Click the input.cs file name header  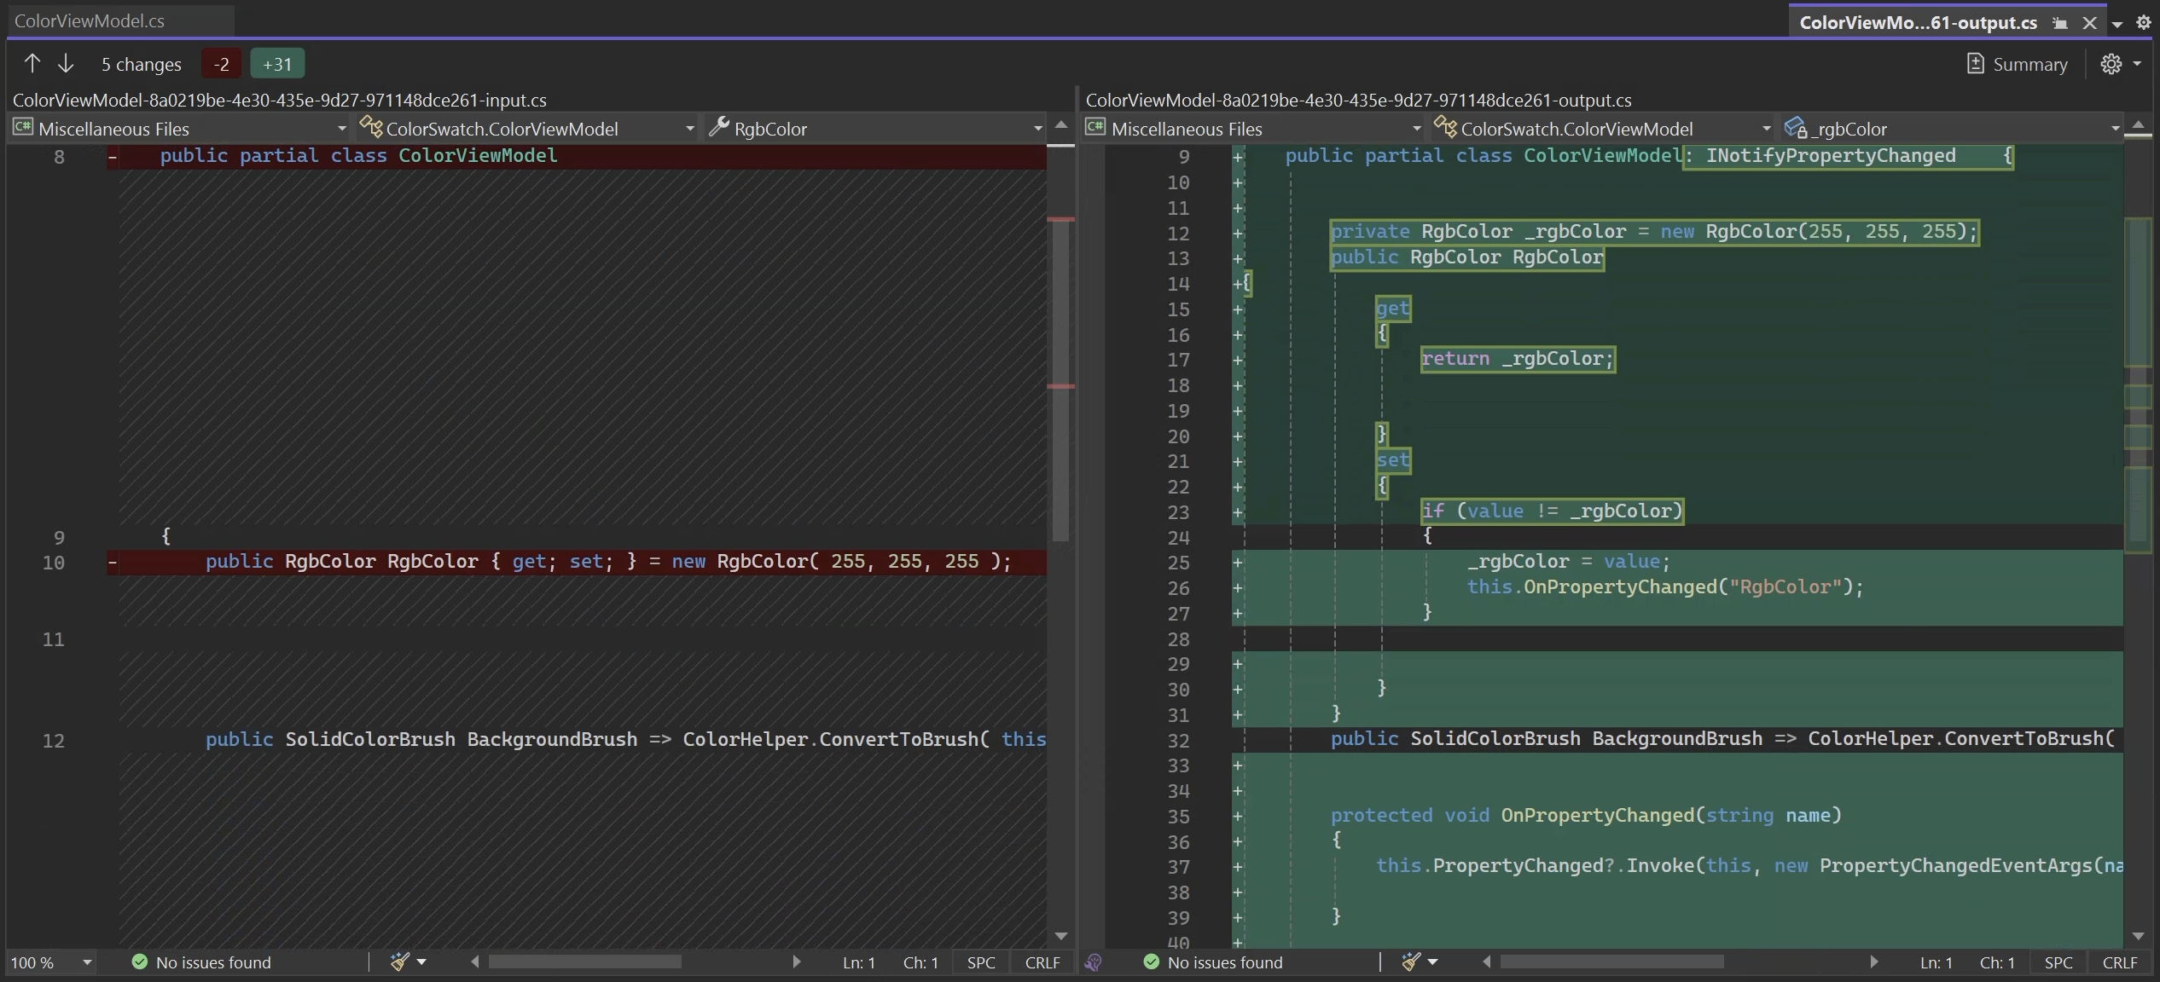pos(280,100)
